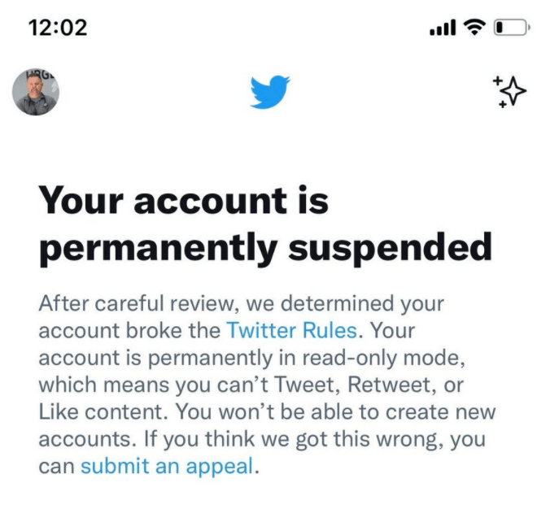Tap the 12:02 clock in status bar
Image resolution: width=537 pixels, height=509 pixels.
57,28
